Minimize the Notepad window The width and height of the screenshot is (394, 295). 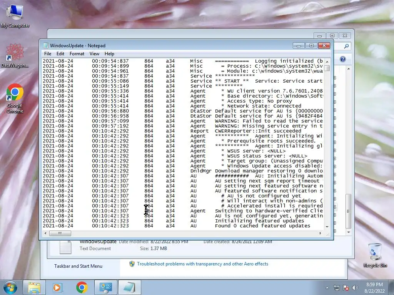tap(299, 46)
